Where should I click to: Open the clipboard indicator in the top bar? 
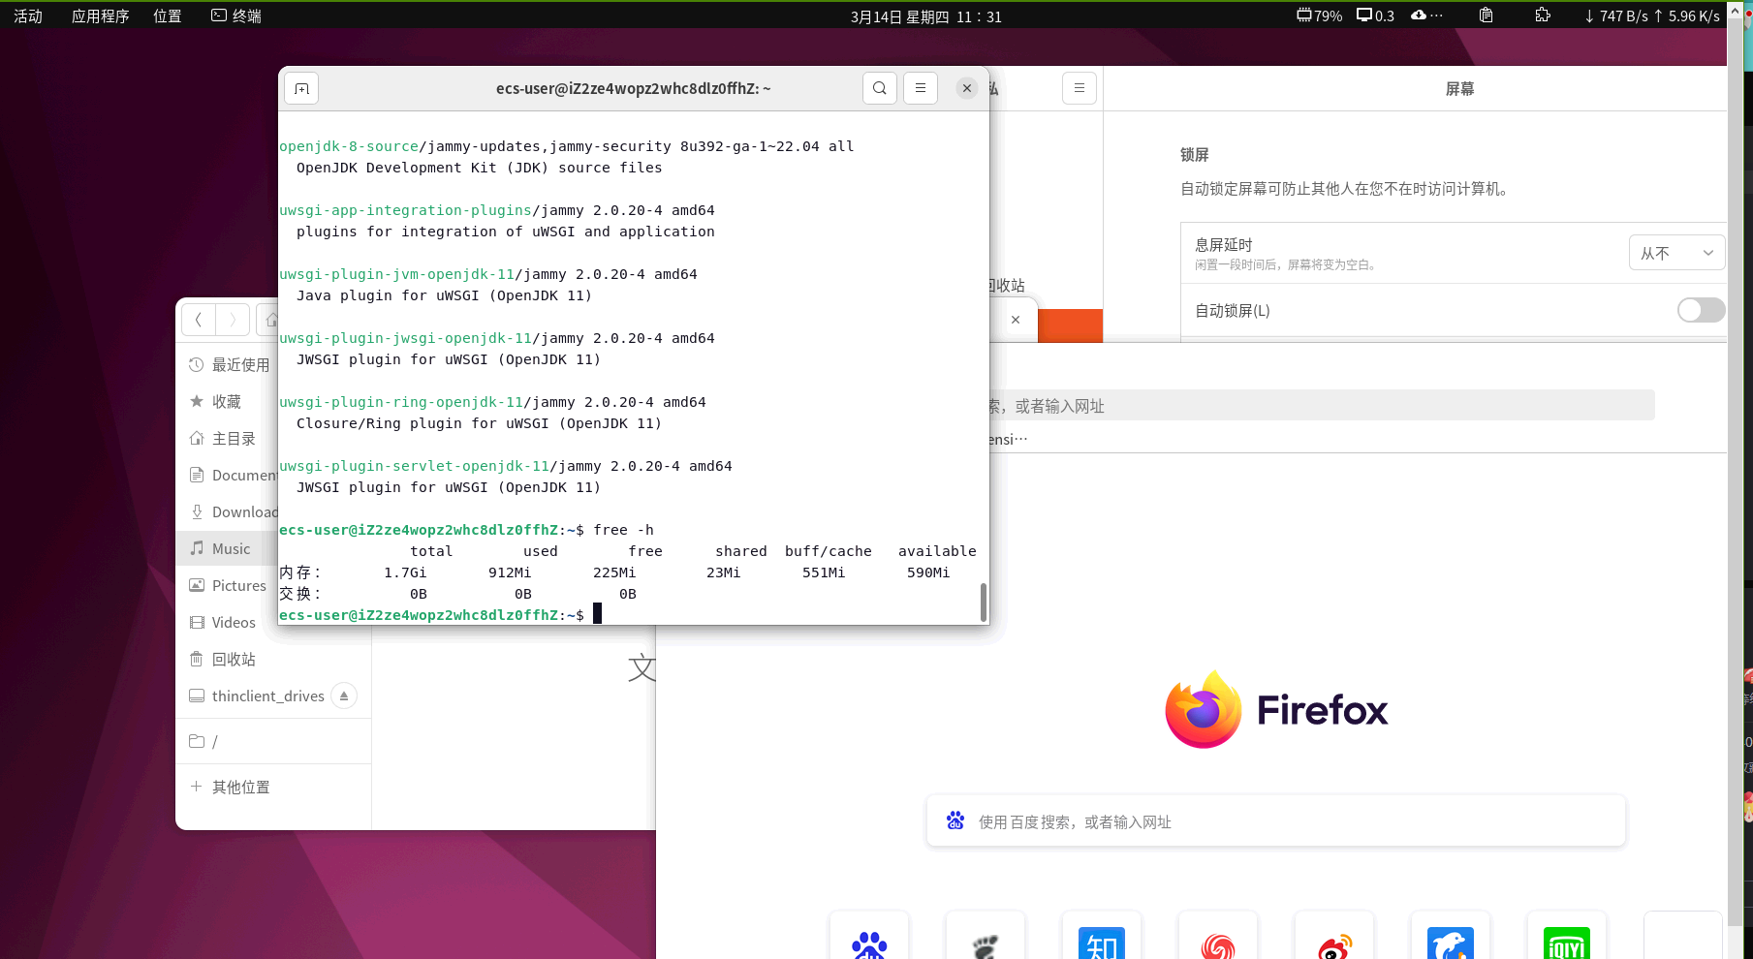[x=1486, y=15]
